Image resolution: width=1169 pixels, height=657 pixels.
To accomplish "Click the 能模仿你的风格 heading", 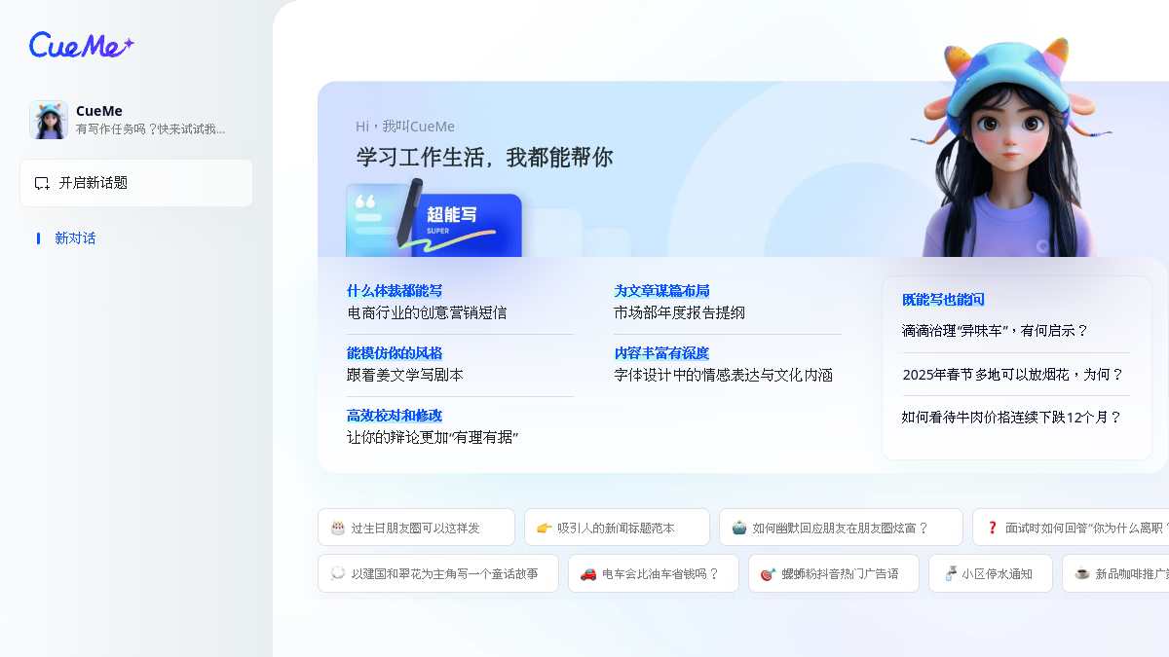I will tap(395, 353).
